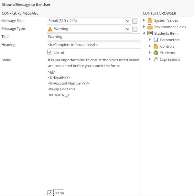Click inside the Body text area
This screenshot has width=194, height=196.
tap(93, 136)
